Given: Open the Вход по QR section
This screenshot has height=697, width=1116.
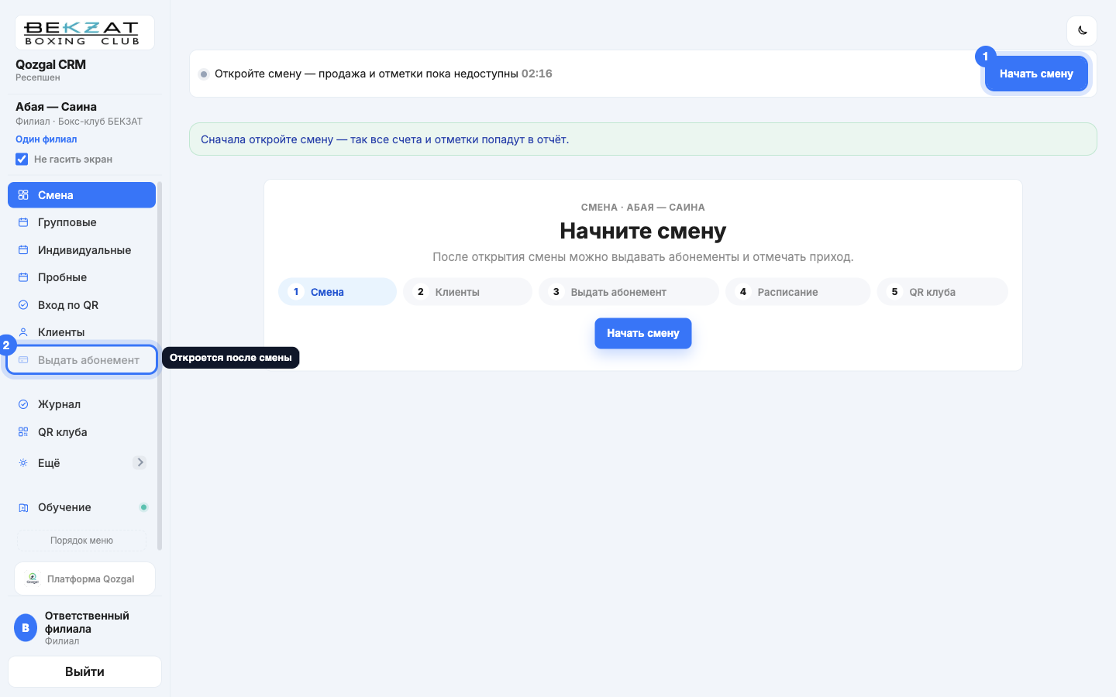Looking at the screenshot, I should pyautogui.click(x=81, y=305).
